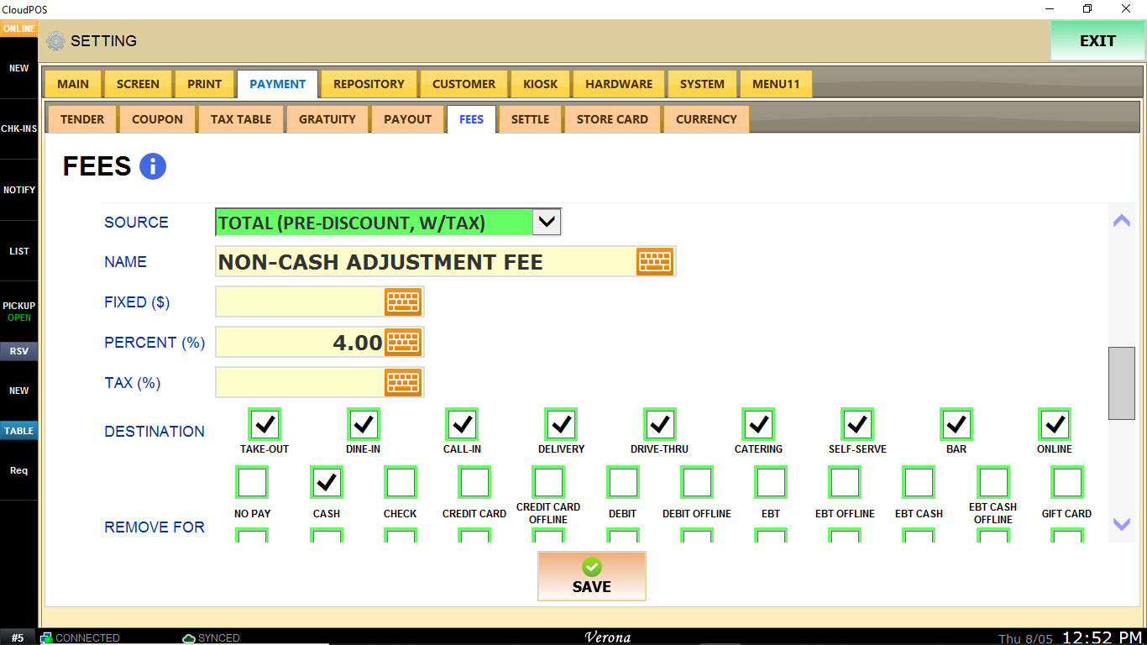Open the FEES info icon
This screenshot has width=1147, height=645.
[153, 166]
